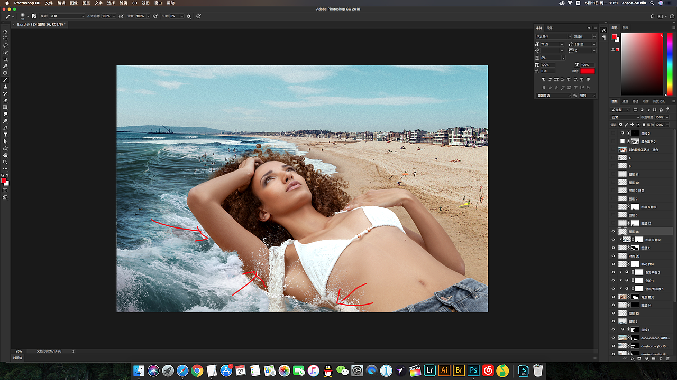Open the 文件 menu
The height and width of the screenshot is (380, 677).
point(49,3)
